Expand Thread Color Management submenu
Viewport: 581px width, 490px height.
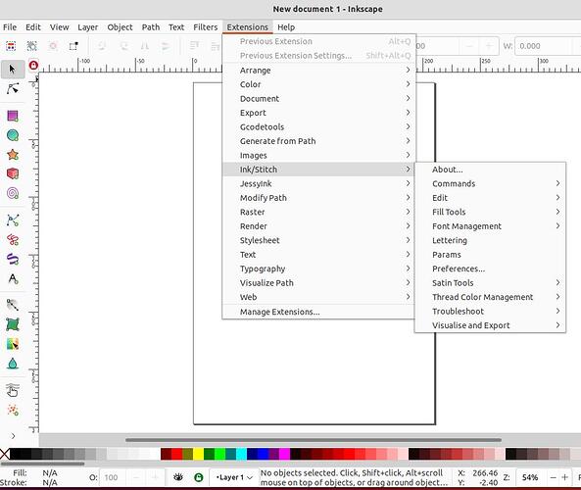click(490, 297)
